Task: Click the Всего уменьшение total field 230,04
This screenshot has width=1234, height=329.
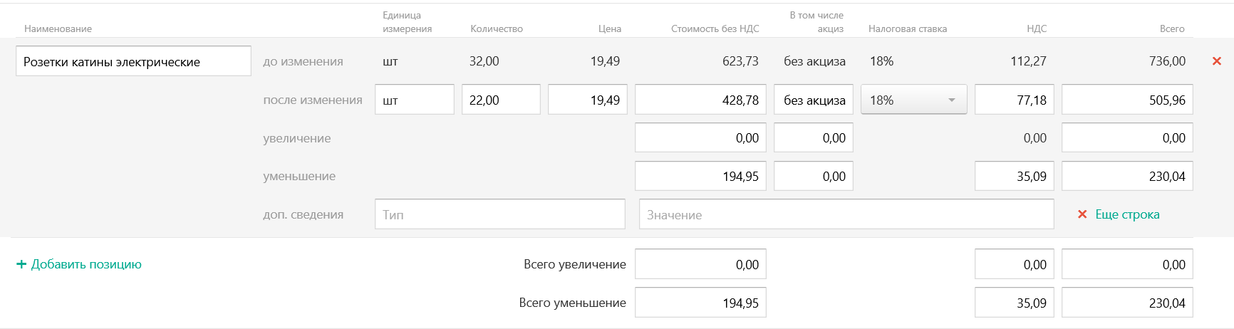Action: pyautogui.click(x=1126, y=303)
